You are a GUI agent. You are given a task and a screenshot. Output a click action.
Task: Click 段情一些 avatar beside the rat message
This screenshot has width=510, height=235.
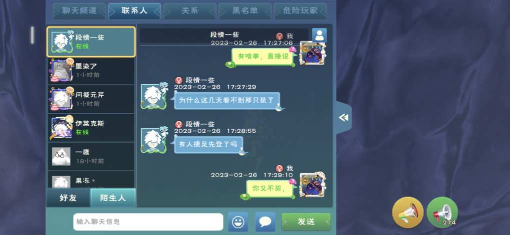click(154, 96)
